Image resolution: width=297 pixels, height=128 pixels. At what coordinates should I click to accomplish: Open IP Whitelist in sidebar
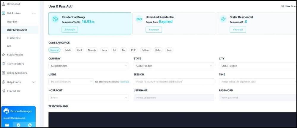click(x=14, y=38)
